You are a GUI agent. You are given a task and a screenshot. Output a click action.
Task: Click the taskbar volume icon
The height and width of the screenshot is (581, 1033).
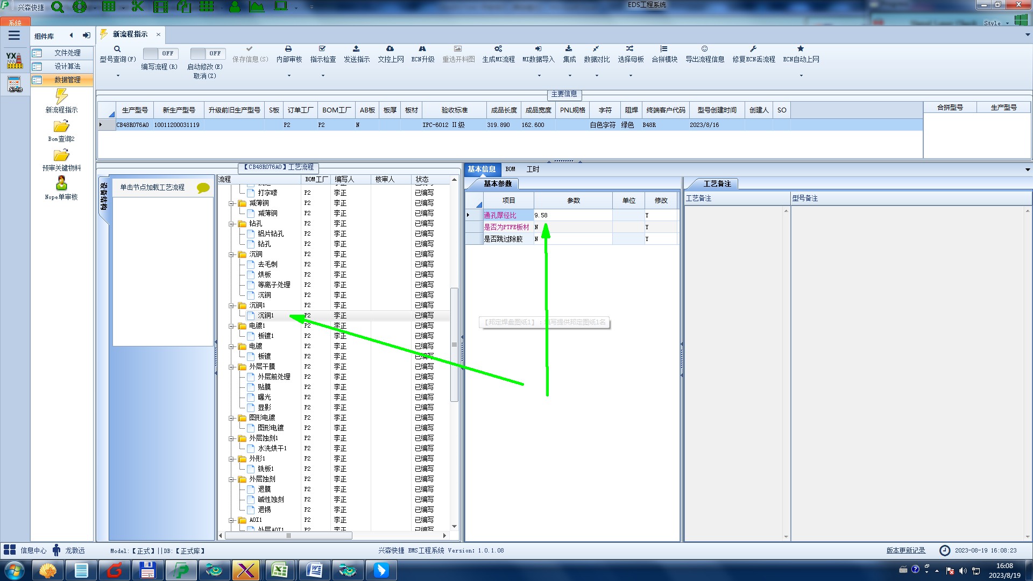963,571
